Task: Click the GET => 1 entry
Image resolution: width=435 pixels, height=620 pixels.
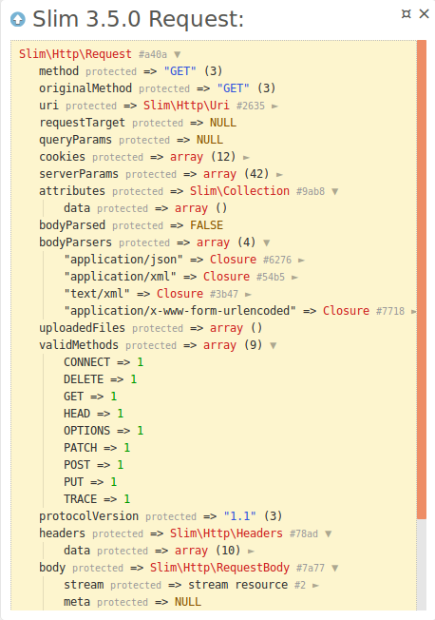Action: click(90, 397)
